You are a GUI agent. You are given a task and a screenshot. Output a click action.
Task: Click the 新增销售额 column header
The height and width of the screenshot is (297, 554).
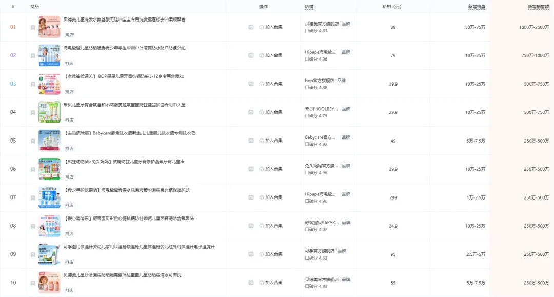pos(539,7)
